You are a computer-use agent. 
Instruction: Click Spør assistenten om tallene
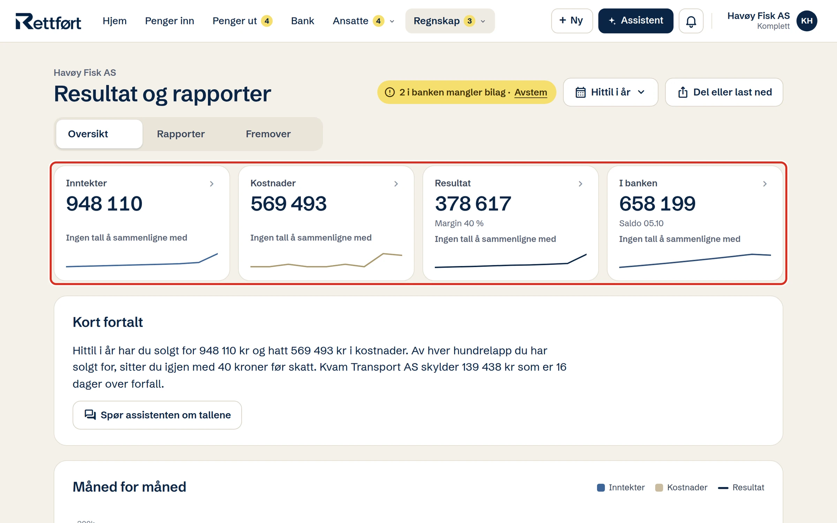[157, 415]
